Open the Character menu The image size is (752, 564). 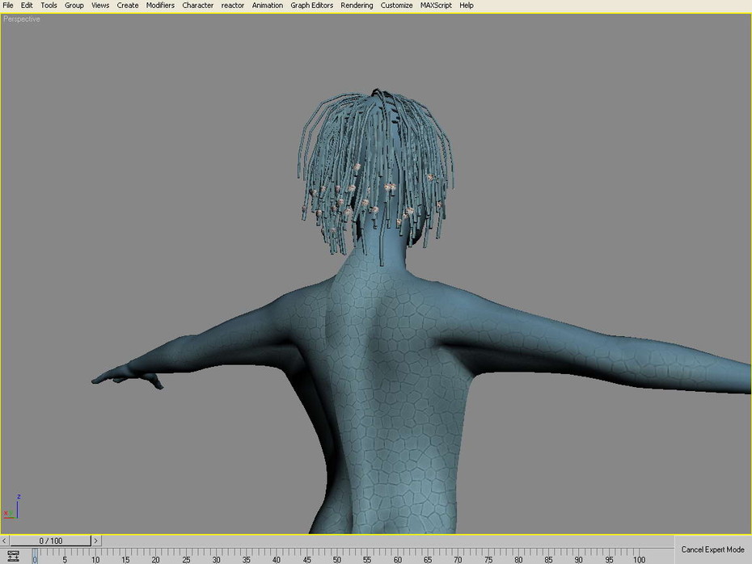[x=197, y=6]
